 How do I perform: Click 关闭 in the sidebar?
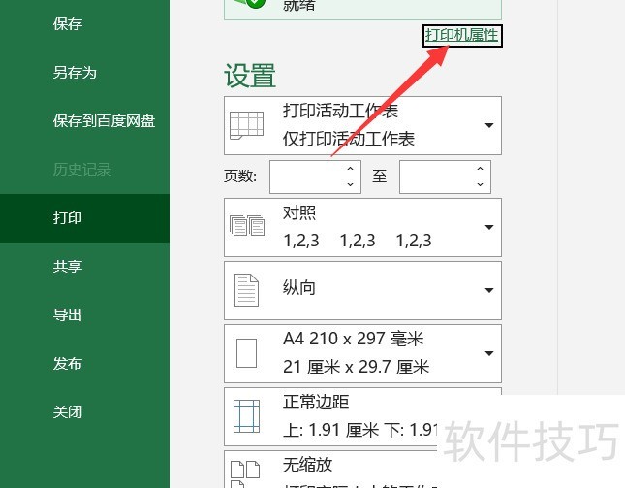[68, 411]
